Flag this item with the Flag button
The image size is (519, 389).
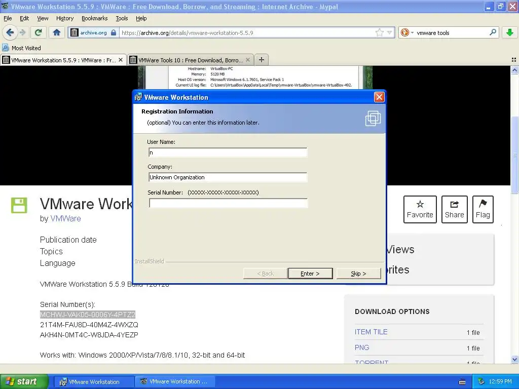(483, 209)
